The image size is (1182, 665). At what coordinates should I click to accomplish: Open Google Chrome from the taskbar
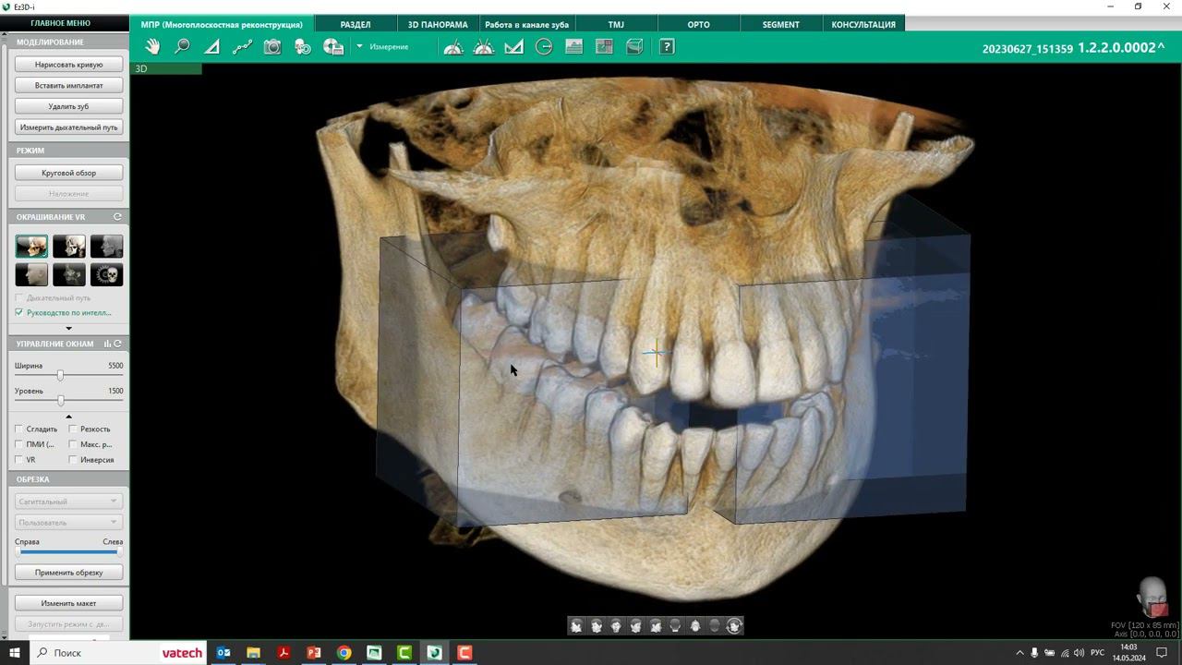[344, 653]
